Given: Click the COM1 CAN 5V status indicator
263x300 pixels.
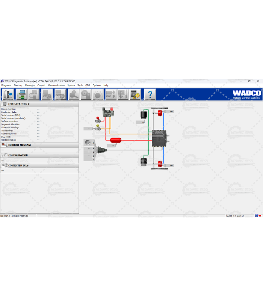Looking at the screenshot, I should [235, 216].
